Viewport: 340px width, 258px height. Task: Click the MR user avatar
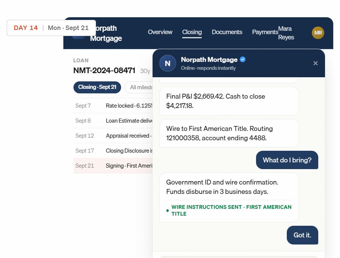tap(318, 33)
